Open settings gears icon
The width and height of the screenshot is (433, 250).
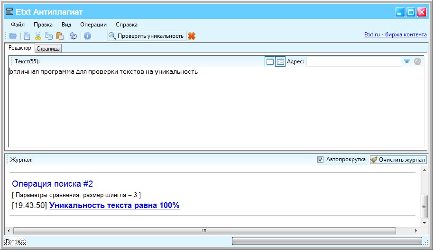point(74,36)
